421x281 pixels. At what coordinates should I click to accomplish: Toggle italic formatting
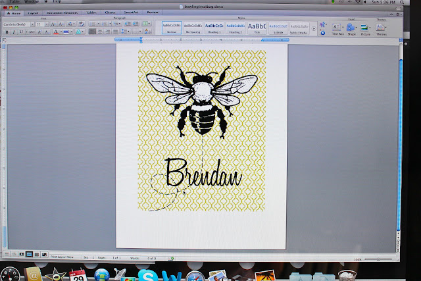click(14, 32)
